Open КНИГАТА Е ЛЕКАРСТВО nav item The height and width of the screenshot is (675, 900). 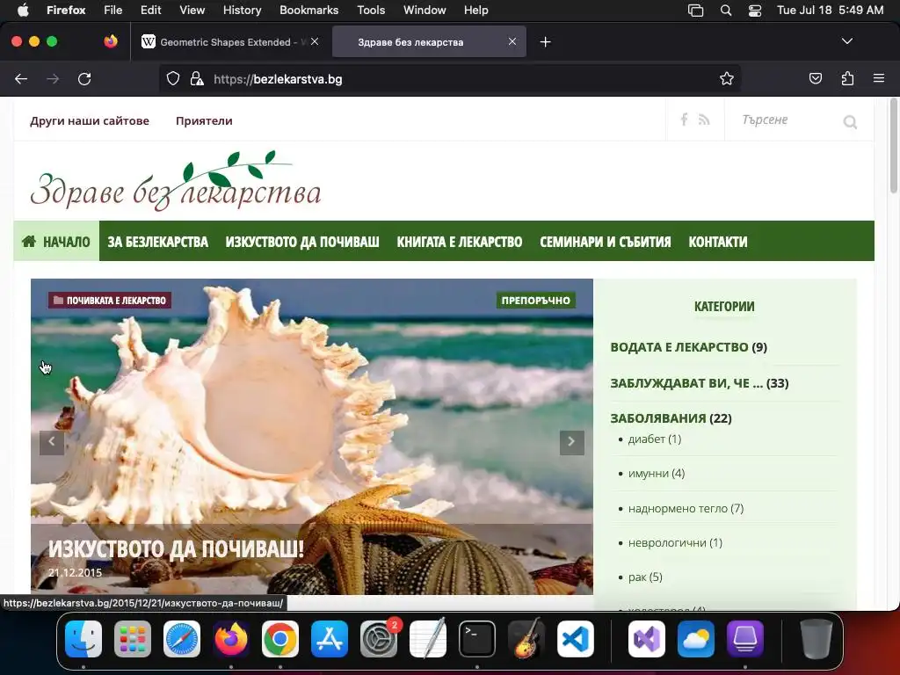point(459,242)
